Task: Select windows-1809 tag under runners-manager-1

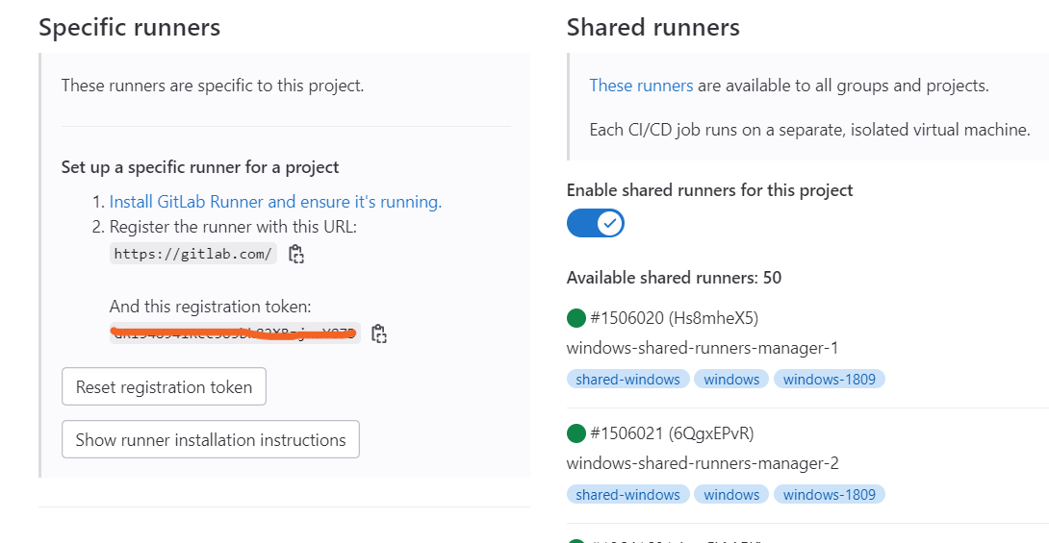Action: tap(829, 379)
